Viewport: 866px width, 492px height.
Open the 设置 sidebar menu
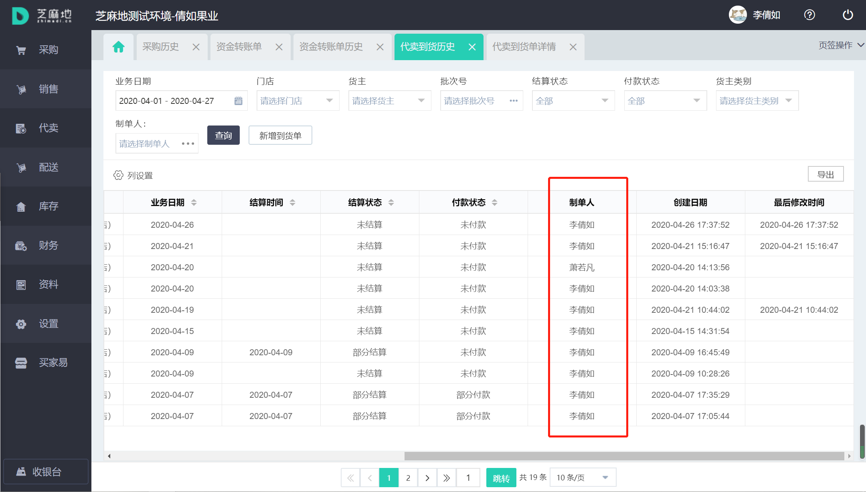point(46,324)
